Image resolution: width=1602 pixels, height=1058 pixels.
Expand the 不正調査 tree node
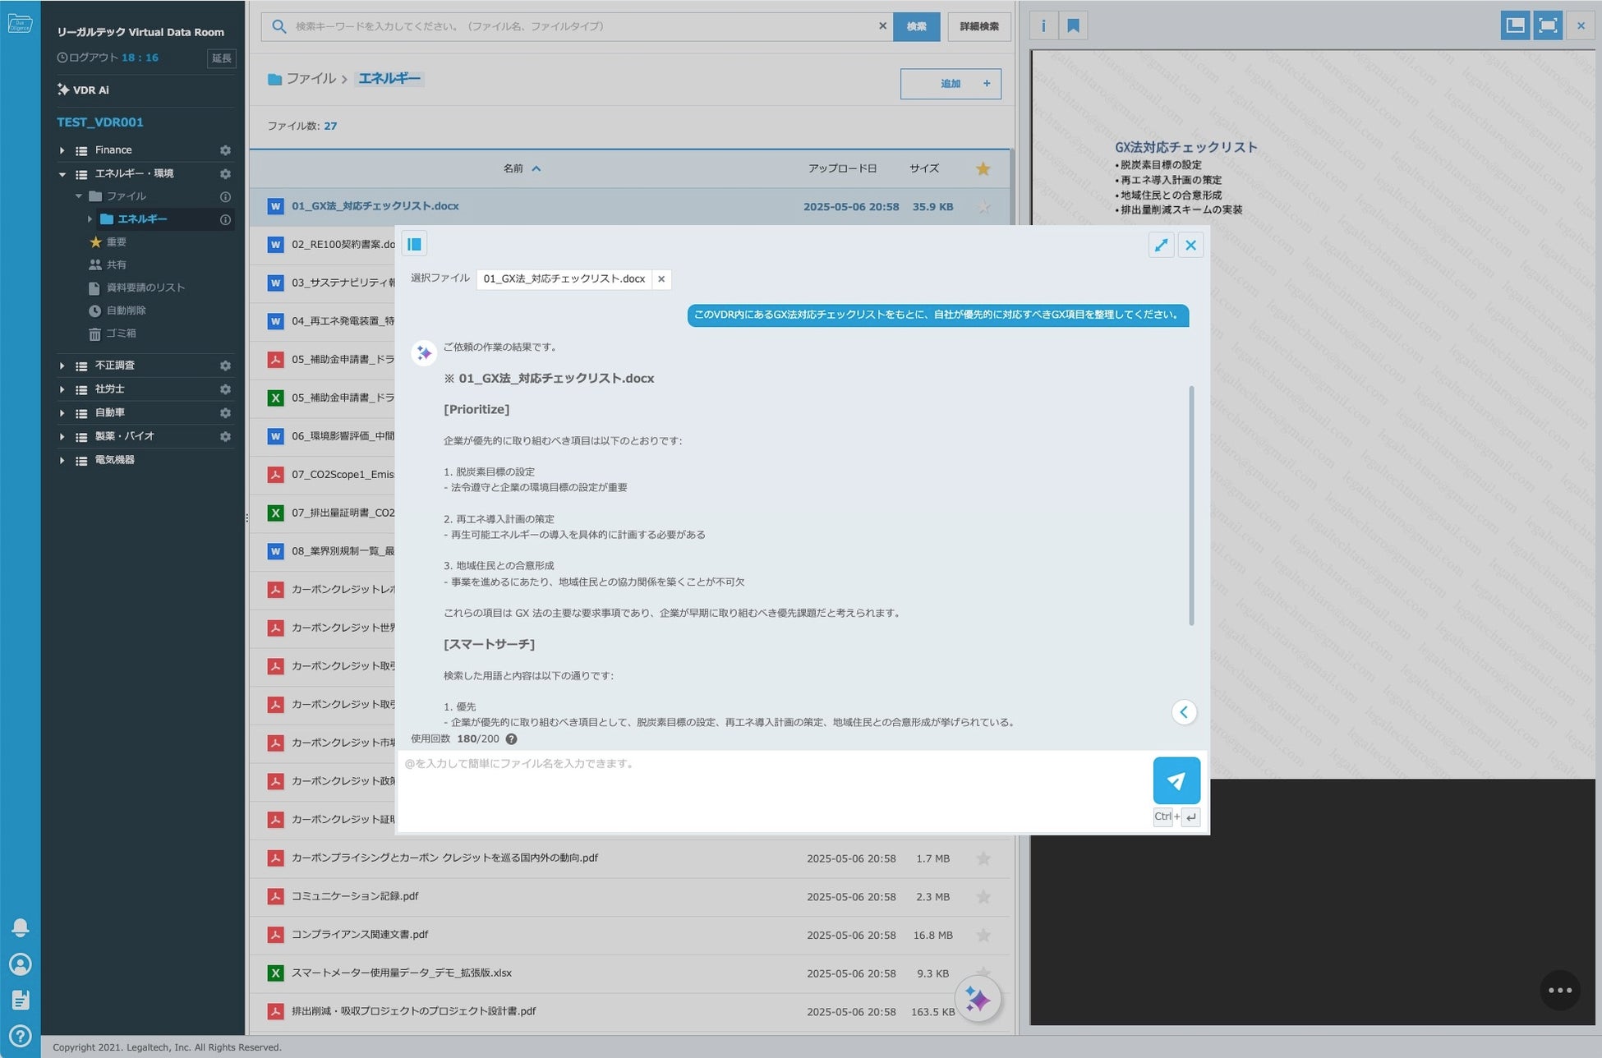click(62, 366)
